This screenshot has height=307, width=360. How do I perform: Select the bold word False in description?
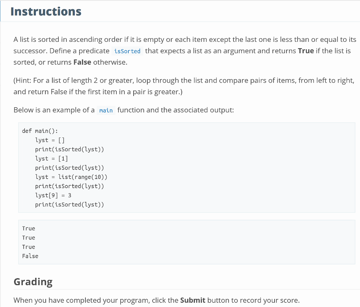(x=82, y=62)
